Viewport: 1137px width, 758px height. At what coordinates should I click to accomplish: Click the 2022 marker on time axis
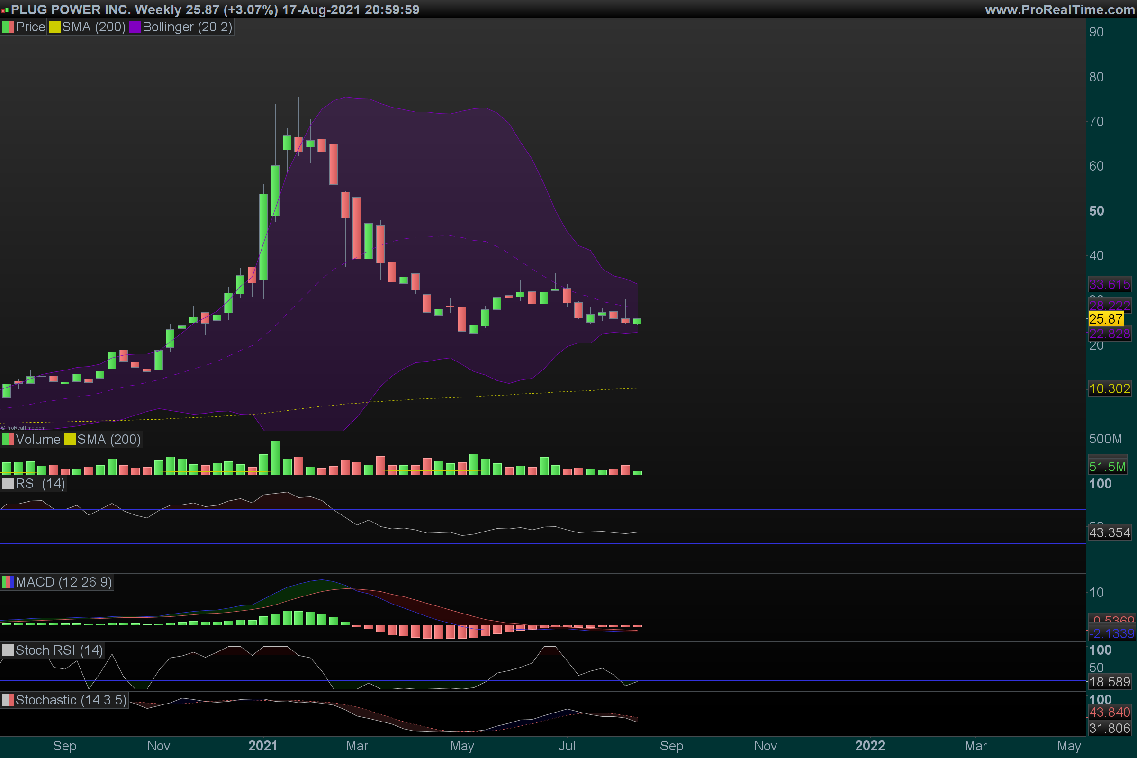pos(870,745)
